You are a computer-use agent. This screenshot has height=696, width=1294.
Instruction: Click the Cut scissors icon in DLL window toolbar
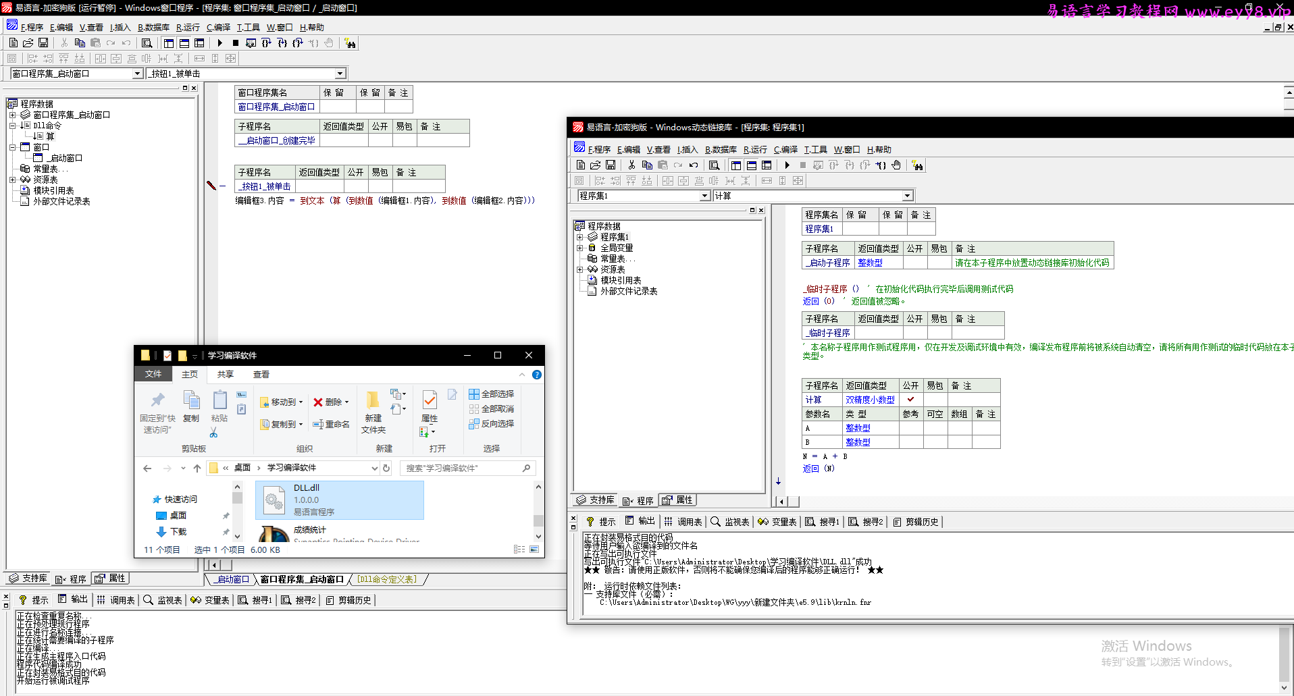[x=631, y=165]
